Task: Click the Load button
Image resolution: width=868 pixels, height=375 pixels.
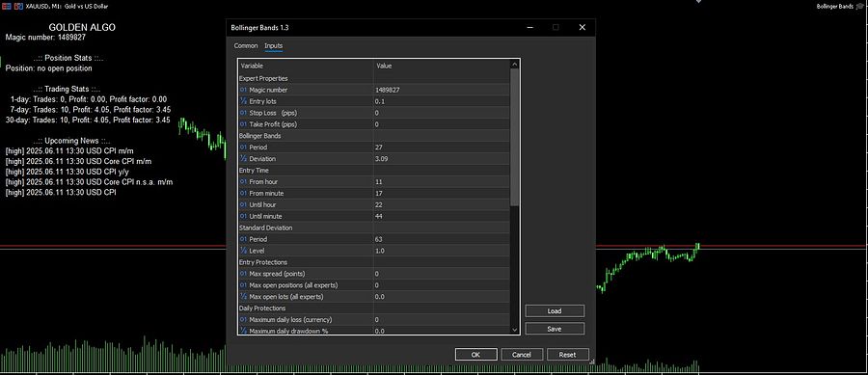Action: [555, 310]
